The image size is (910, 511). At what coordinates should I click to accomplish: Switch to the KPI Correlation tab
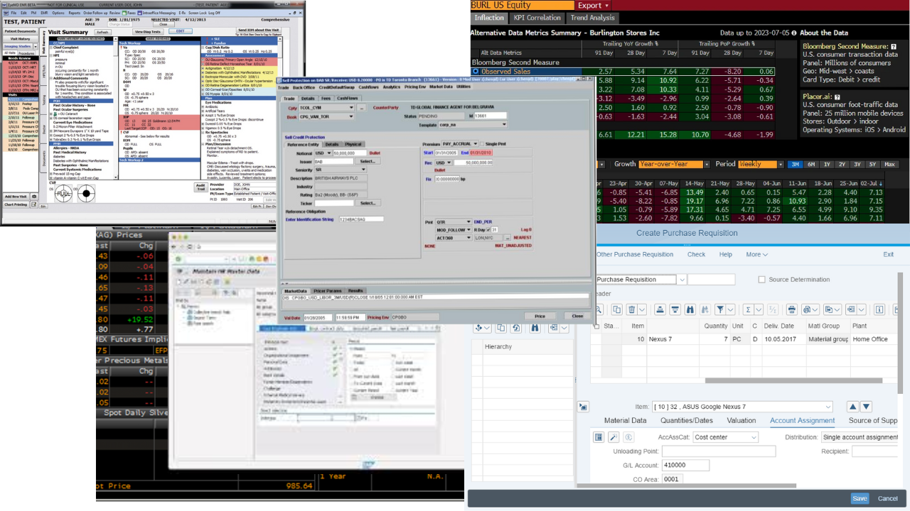coord(538,18)
